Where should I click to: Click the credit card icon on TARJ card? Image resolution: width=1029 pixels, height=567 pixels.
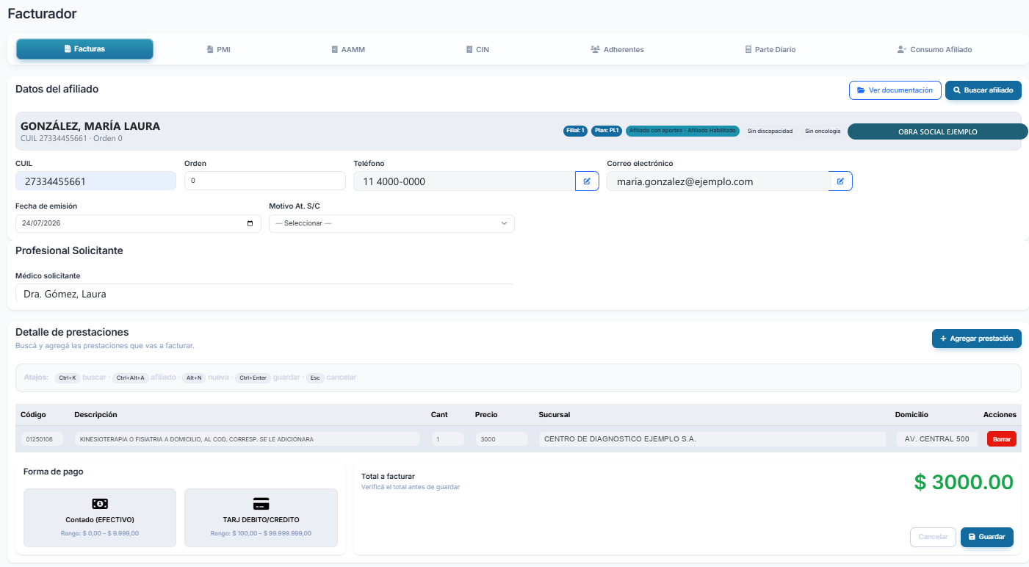[x=261, y=504]
